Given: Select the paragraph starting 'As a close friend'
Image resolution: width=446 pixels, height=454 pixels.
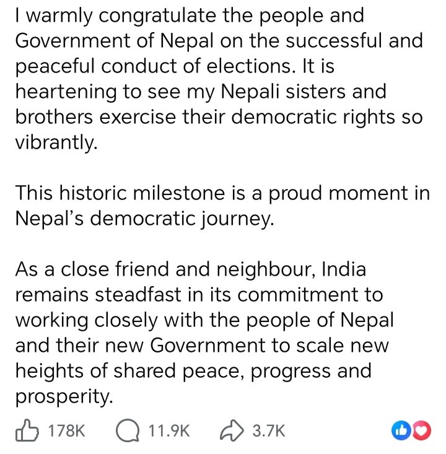Looking at the screenshot, I should click(204, 333).
